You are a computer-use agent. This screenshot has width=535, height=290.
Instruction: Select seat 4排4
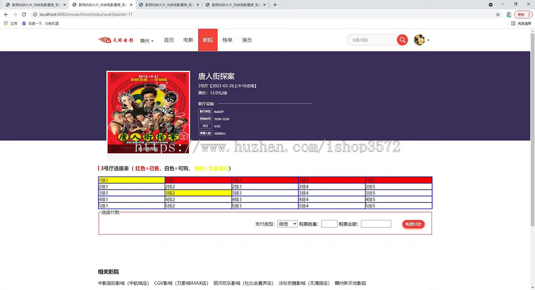(332, 200)
